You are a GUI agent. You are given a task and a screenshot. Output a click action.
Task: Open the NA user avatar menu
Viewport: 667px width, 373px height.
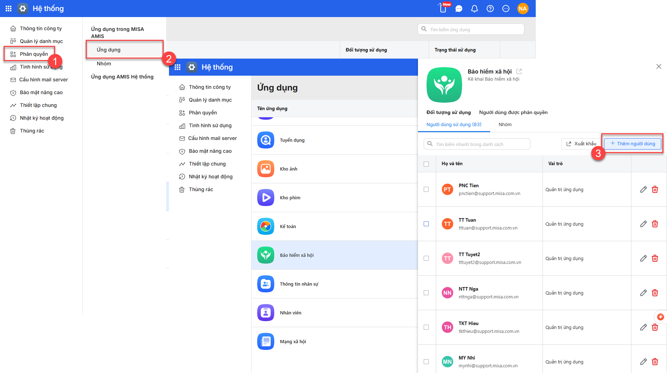point(523,9)
